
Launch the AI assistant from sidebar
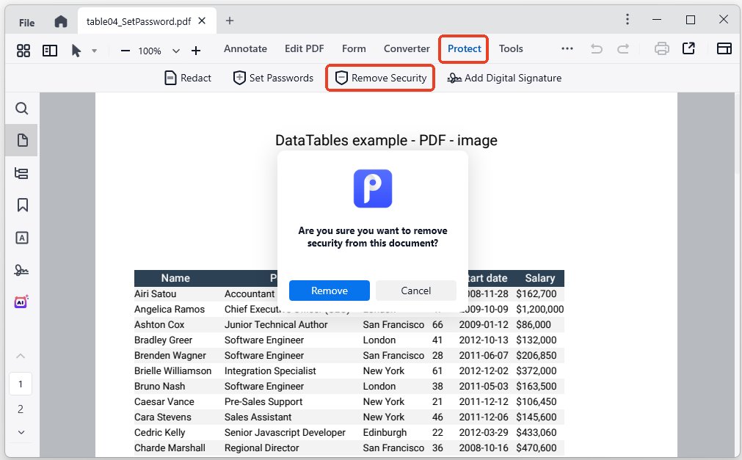[x=21, y=301]
